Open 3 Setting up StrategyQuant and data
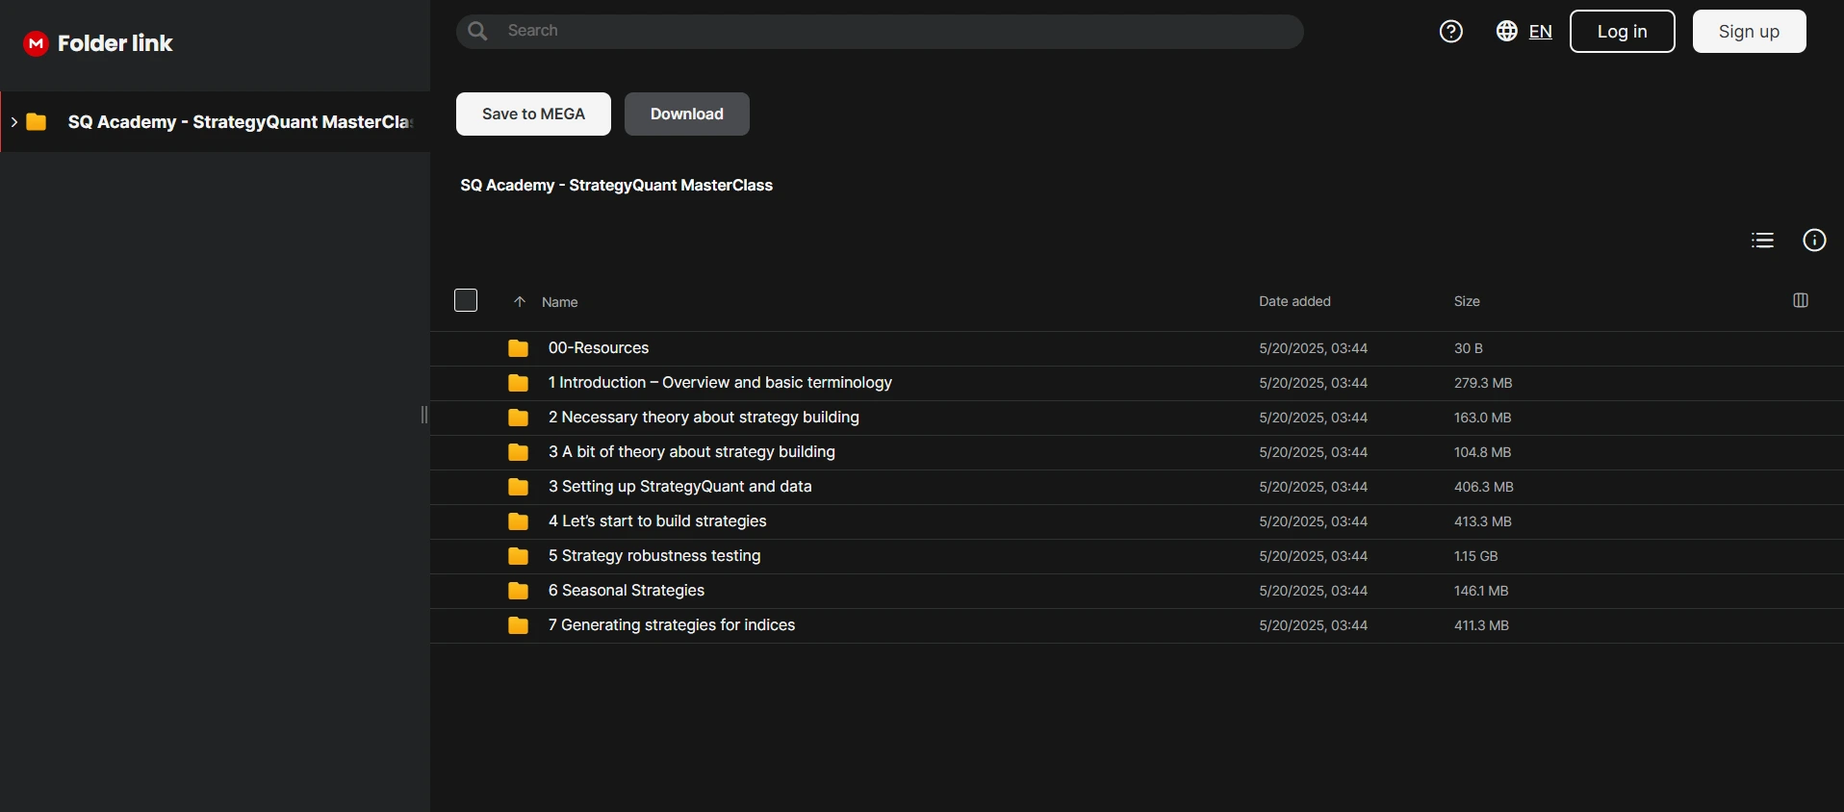Viewport: 1844px width, 812px height. [x=680, y=487]
